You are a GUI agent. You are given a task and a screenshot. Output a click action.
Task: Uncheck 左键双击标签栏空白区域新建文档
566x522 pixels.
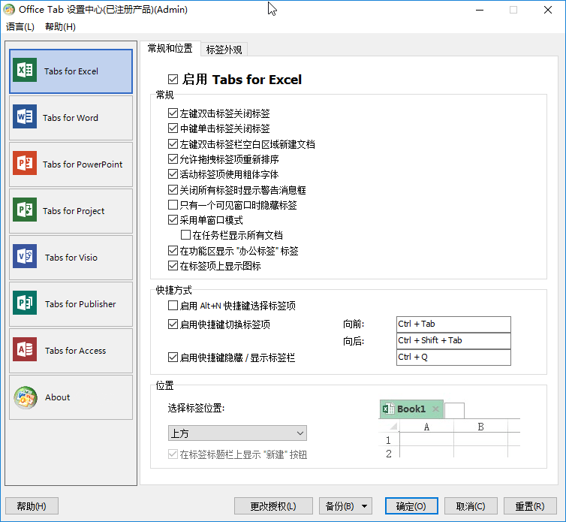(173, 143)
